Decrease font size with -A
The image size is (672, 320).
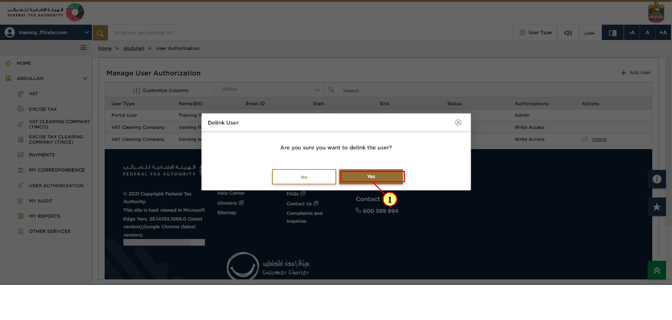pyautogui.click(x=632, y=33)
